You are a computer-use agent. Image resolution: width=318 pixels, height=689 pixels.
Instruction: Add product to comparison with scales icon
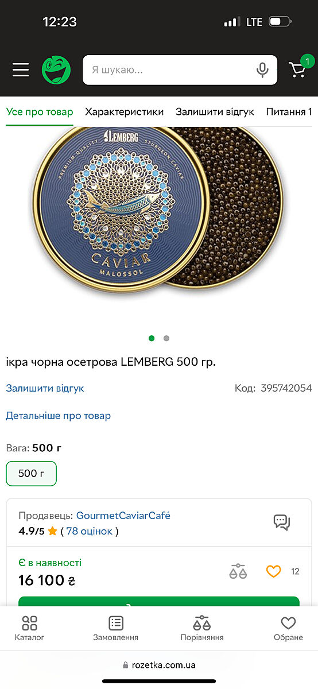point(238,571)
